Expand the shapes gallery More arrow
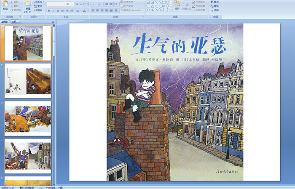295x189 pixels. pos(171,10)
